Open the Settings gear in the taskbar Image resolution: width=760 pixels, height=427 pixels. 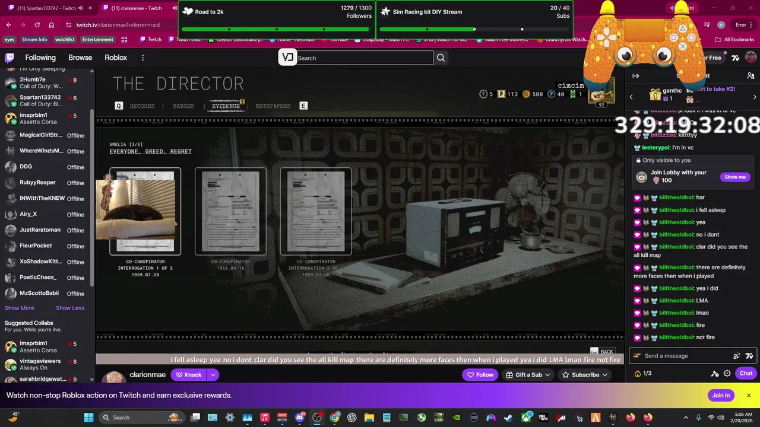pyautogui.click(x=230, y=418)
